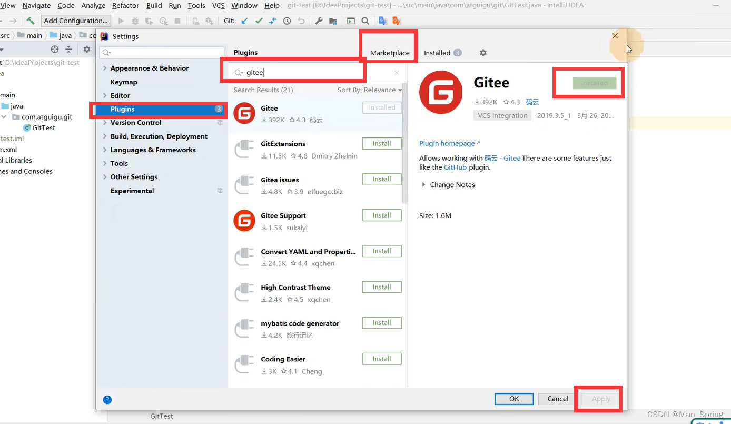Expand the Version Control settings node
Image resolution: width=731 pixels, height=424 pixels.
[x=105, y=122]
